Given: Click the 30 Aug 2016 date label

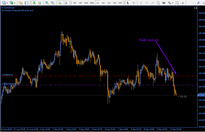Looking at the screenshot, I should (x=6, y=129).
